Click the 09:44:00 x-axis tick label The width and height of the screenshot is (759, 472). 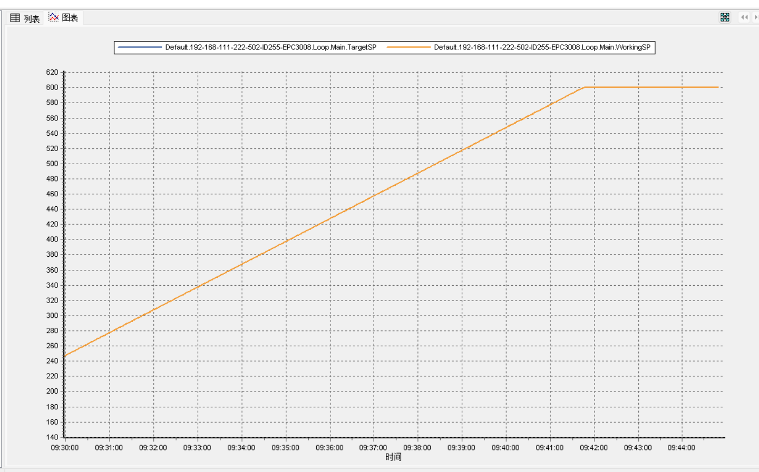681,448
